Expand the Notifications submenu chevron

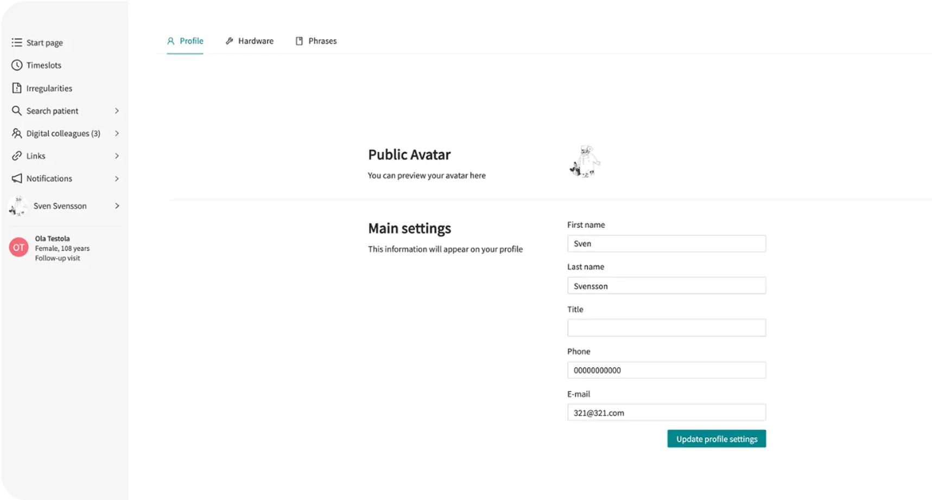[117, 178]
